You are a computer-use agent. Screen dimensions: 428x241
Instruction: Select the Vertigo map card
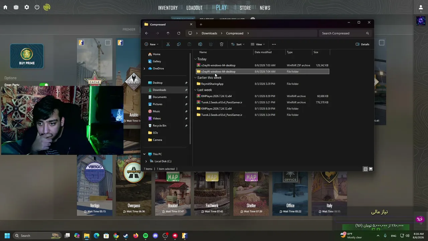coord(95,185)
